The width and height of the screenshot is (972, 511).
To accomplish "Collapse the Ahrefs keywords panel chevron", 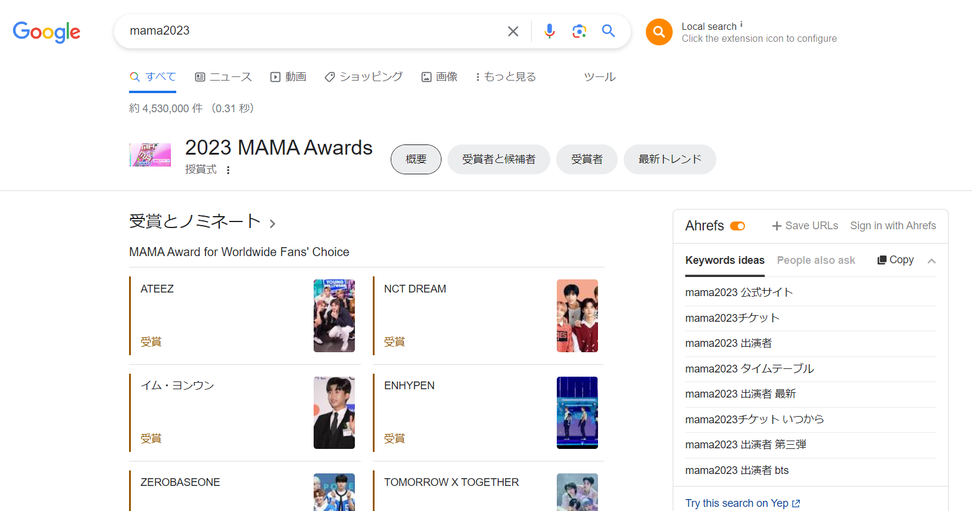I will click(x=931, y=261).
